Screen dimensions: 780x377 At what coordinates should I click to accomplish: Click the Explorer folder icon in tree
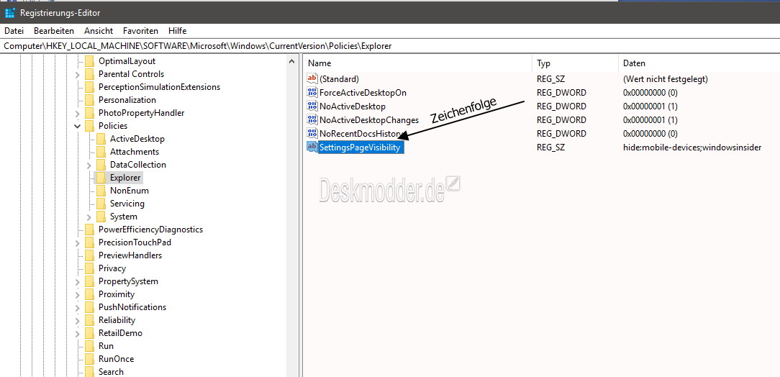click(x=101, y=178)
